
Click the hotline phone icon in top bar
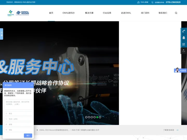[x=152, y=2]
